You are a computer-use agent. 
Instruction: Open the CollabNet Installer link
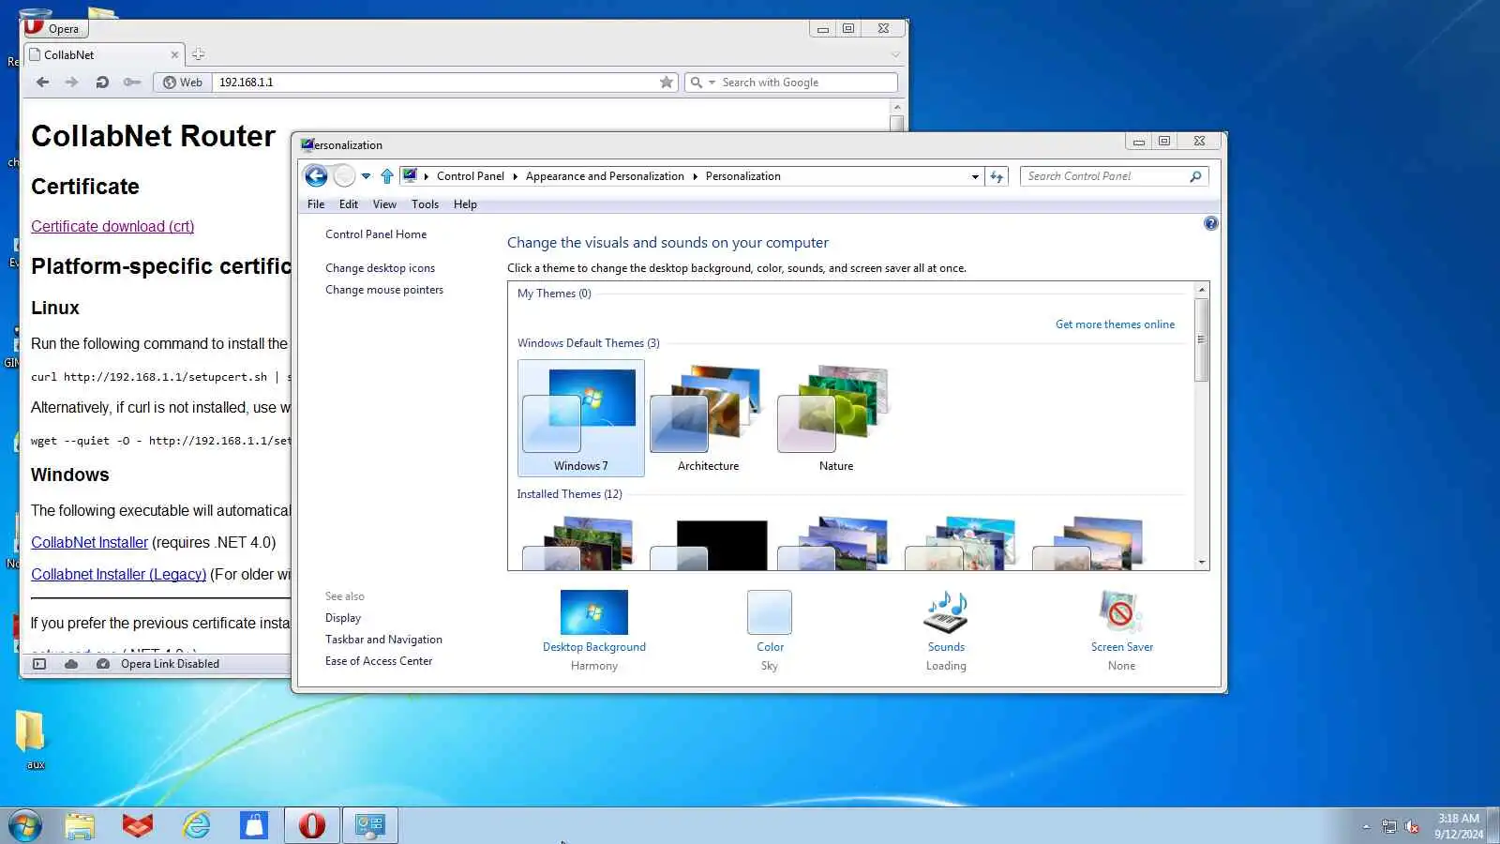tap(89, 542)
